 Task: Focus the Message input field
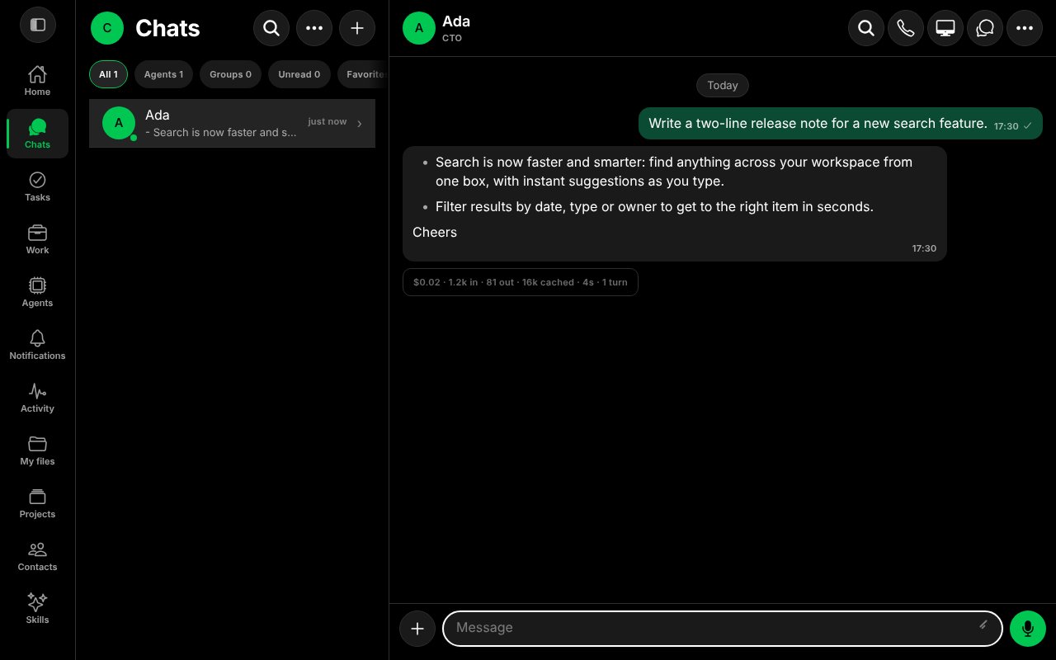tap(723, 628)
